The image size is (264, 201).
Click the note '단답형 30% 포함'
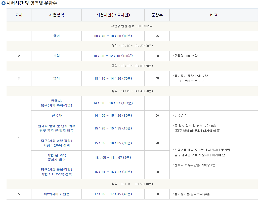[186, 56]
